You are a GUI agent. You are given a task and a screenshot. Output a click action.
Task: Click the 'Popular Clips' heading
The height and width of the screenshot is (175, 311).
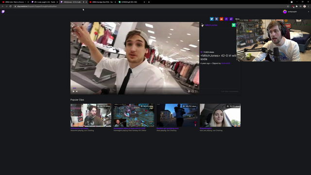pos(77,100)
